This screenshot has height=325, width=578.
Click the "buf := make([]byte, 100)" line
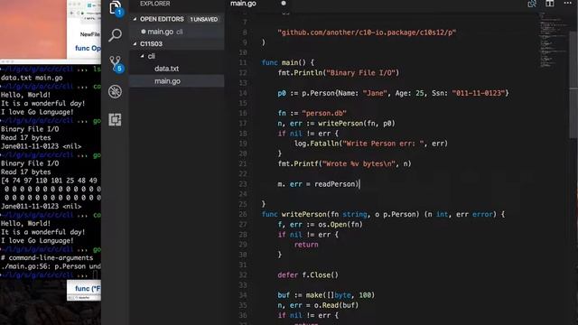click(326, 295)
